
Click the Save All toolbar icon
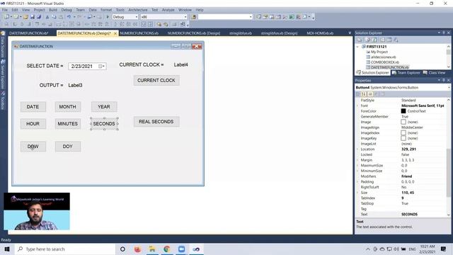(39, 17)
